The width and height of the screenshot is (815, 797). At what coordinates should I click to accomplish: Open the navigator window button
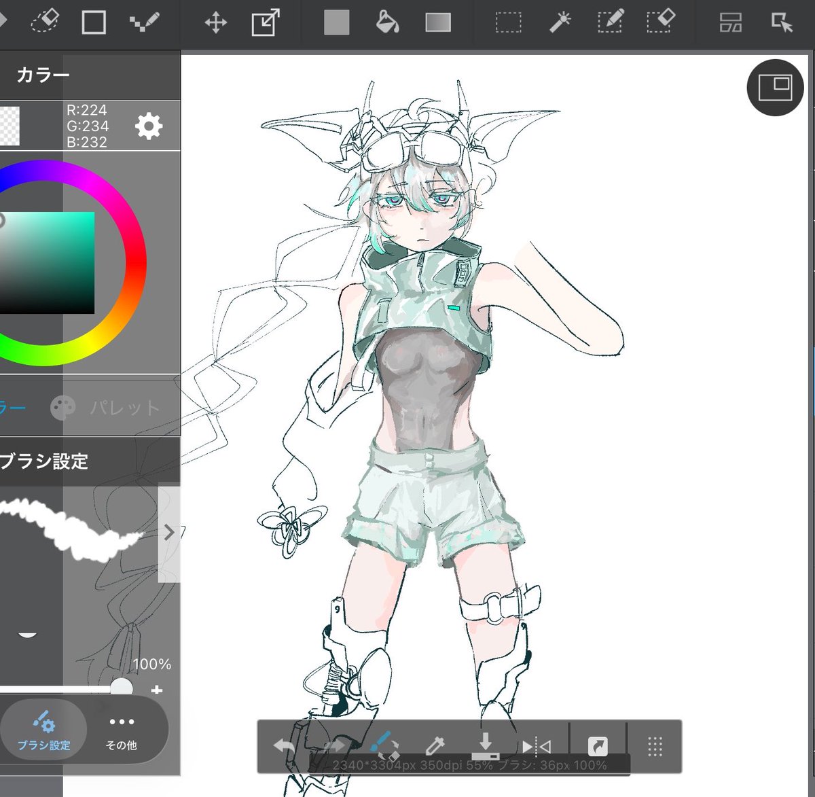(775, 88)
